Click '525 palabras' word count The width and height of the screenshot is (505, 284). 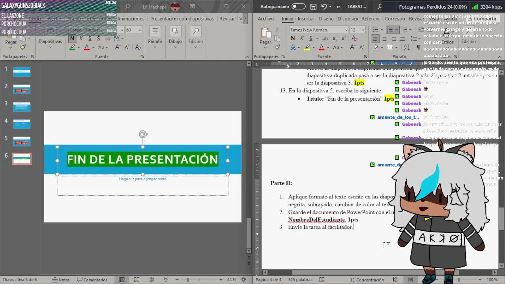[x=300, y=280]
